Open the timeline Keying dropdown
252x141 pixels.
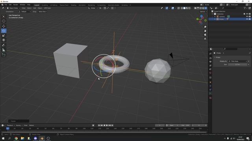click(19, 125)
